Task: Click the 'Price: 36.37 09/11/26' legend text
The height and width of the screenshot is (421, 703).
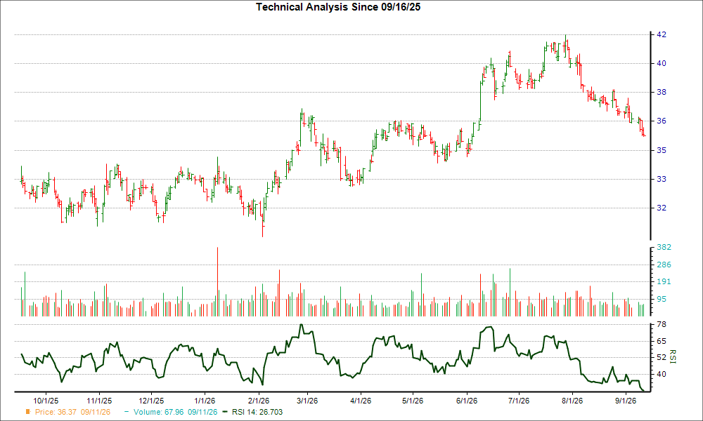Action: [72, 412]
